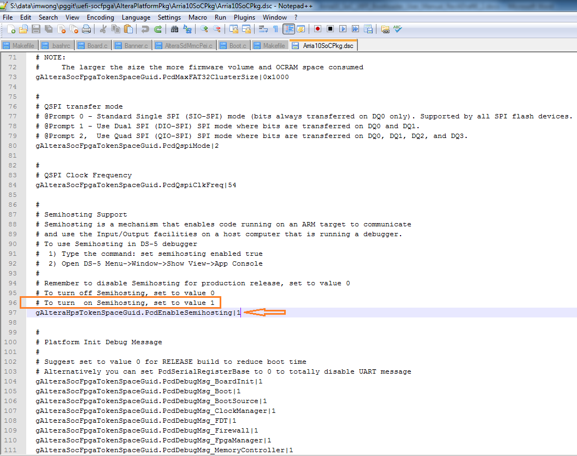Open the Search menu
This screenshot has height=456, width=577.
[x=48, y=17]
